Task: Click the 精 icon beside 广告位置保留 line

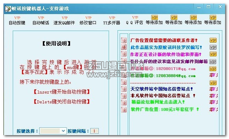Action: [124, 40]
